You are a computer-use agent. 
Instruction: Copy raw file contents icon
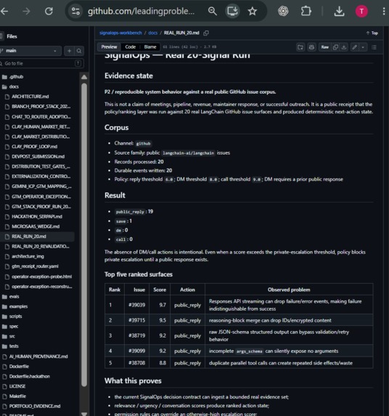(335, 47)
